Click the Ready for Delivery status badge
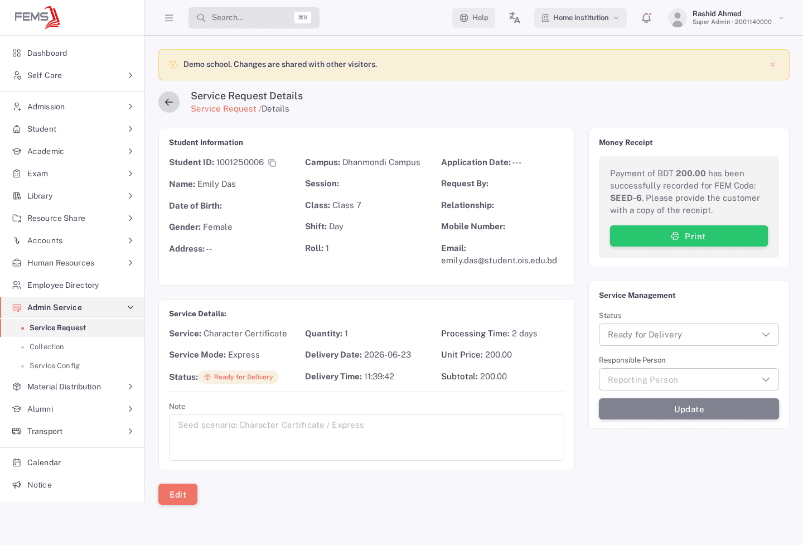The height and width of the screenshot is (545, 803). pyautogui.click(x=239, y=377)
